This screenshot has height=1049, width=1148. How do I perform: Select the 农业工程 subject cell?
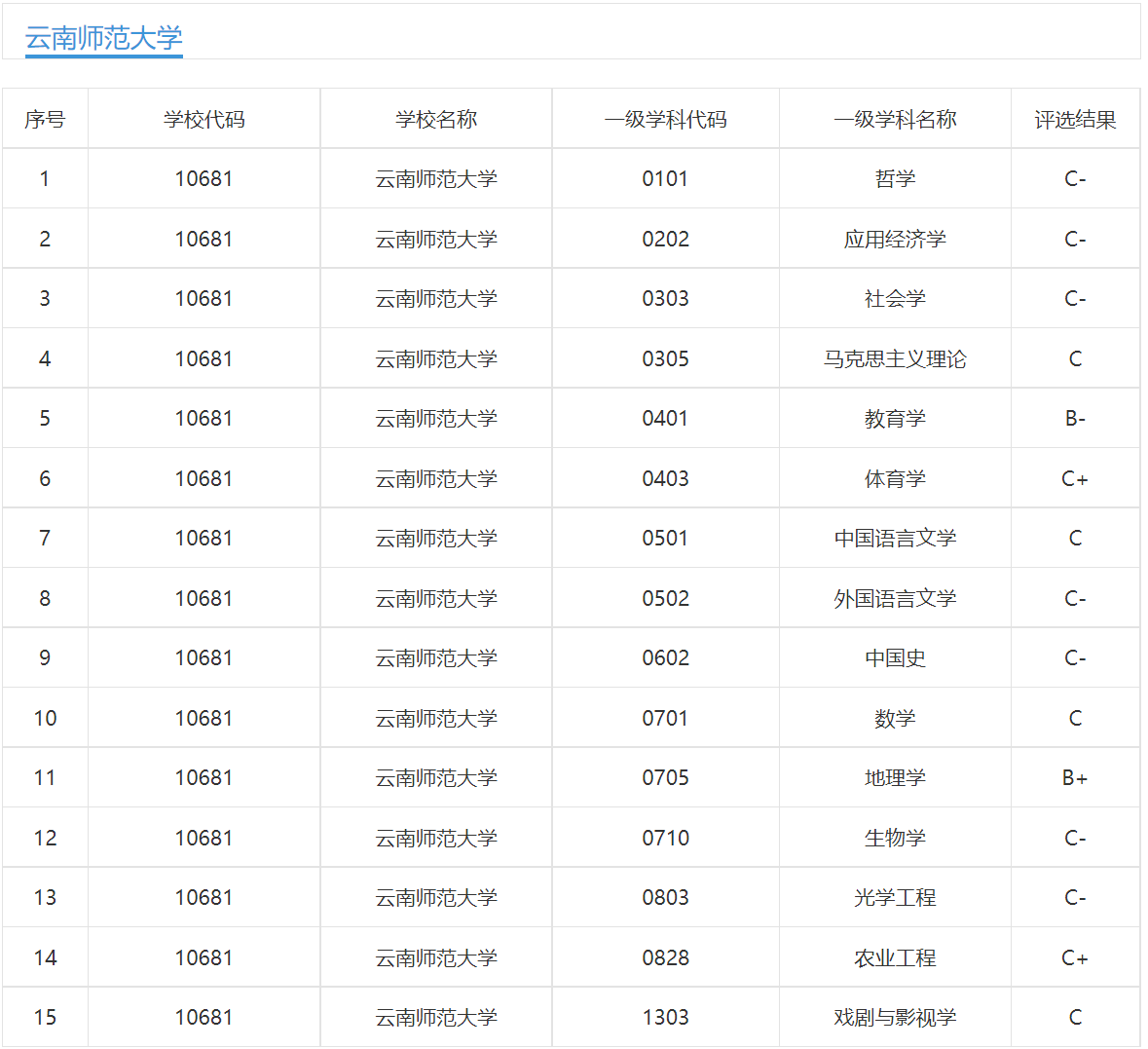[895, 957]
